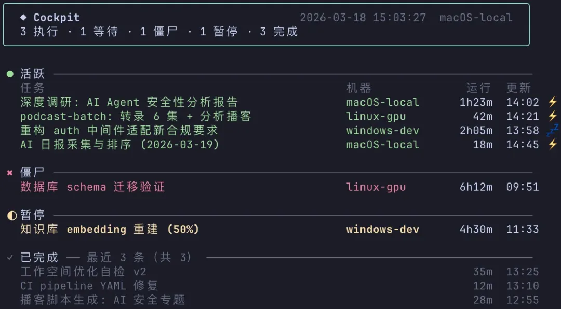Click the lightning icon on the podcast-batch row
The image size is (561, 309).
pyautogui.click(x=552, y=116)
